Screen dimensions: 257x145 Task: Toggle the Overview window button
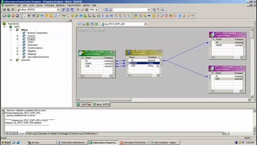tap(72, 10)
